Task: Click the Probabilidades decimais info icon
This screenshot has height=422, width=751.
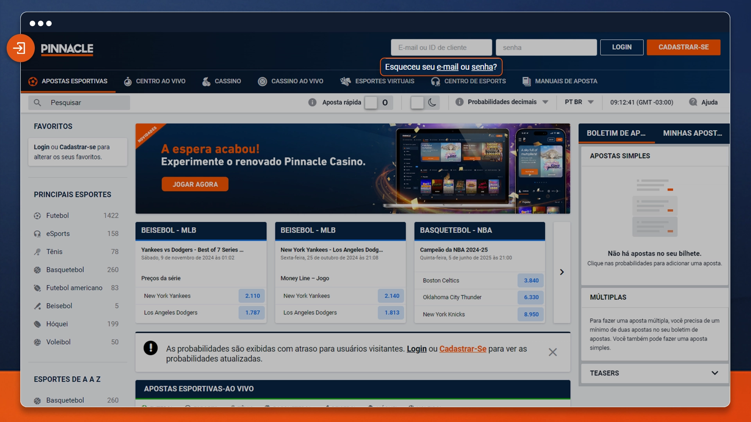Action: coord(459,102)
